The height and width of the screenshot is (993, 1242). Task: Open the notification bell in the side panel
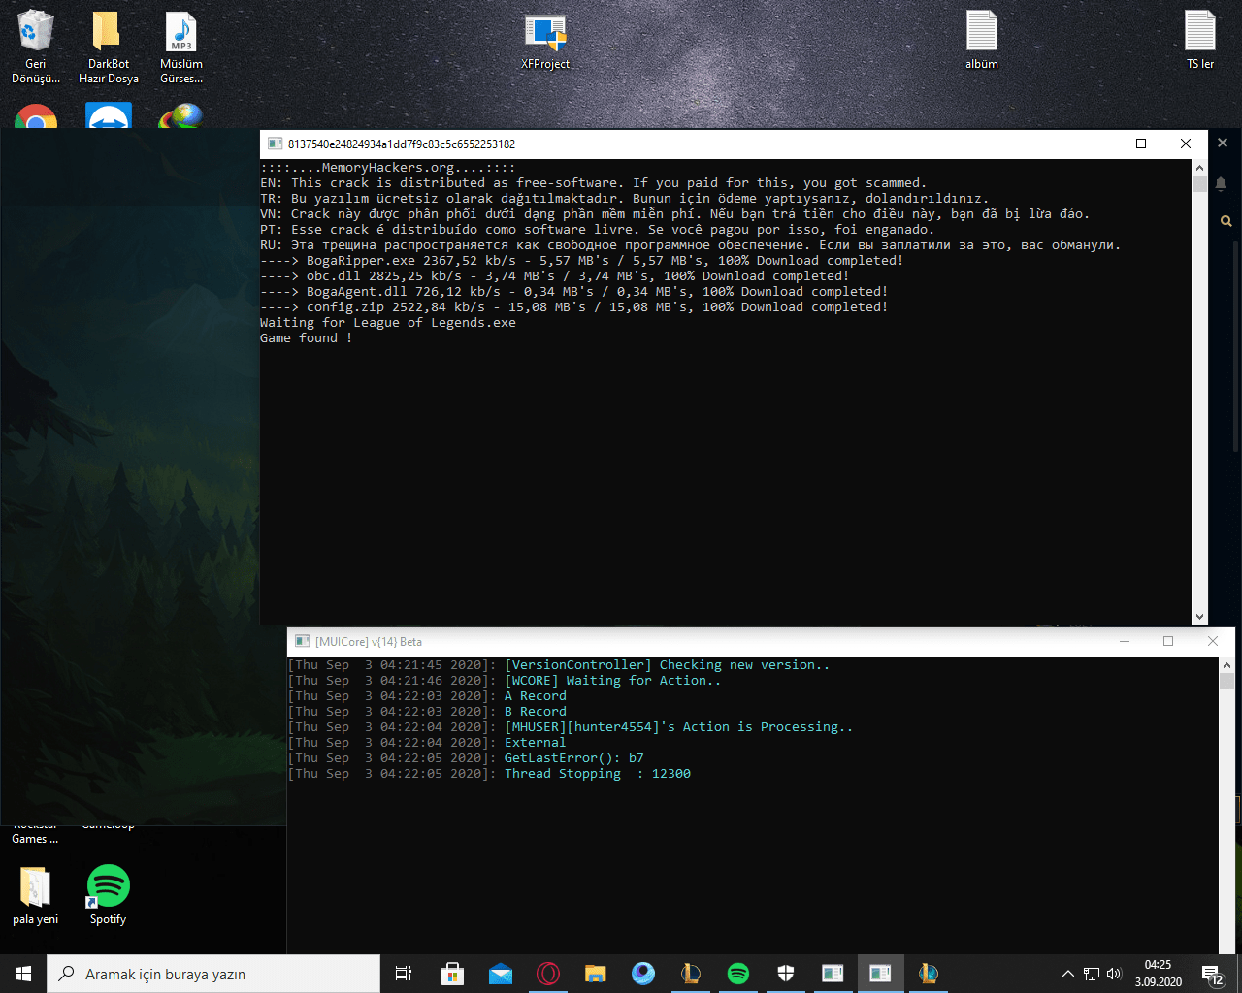click(x=1221, y=183)
